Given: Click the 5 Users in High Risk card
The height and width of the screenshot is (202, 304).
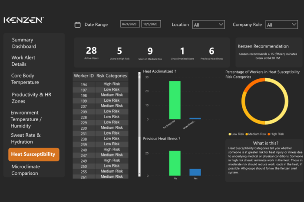Looking at the screenshot, I should (119, 53).
